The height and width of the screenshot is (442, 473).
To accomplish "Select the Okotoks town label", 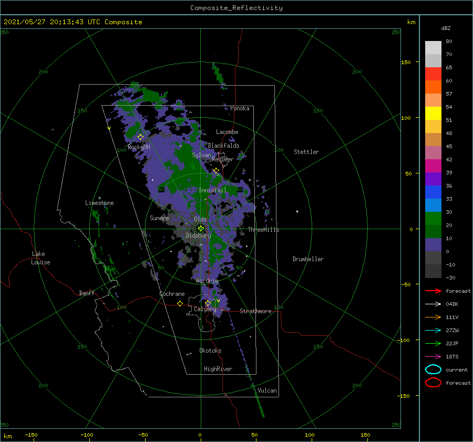I will pos(210,350).
